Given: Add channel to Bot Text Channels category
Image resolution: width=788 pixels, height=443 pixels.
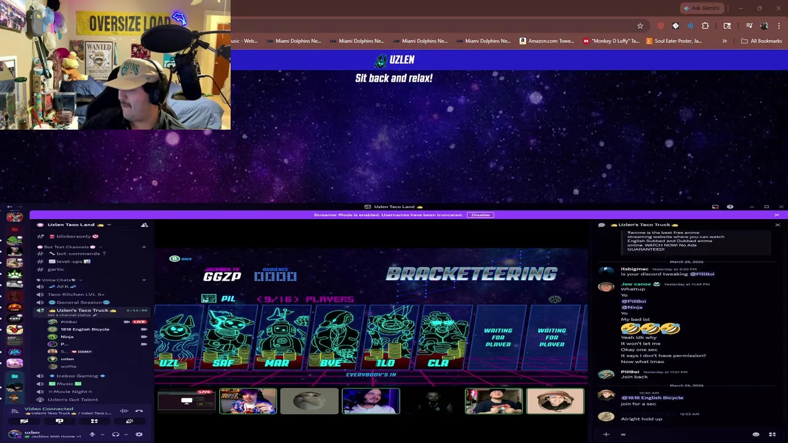Looking at the screenshot, I should pyautogui.click(x=144, y=247).
